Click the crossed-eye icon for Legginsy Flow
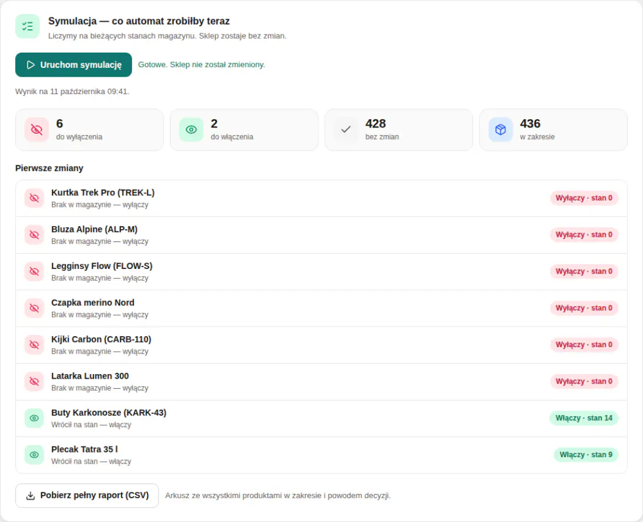 coord(34,271)
